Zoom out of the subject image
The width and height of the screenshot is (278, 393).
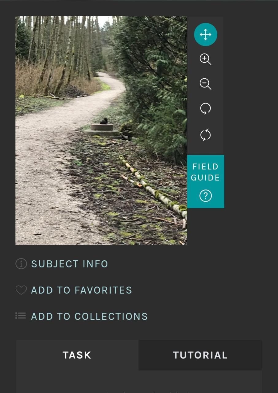coord(205,84)
